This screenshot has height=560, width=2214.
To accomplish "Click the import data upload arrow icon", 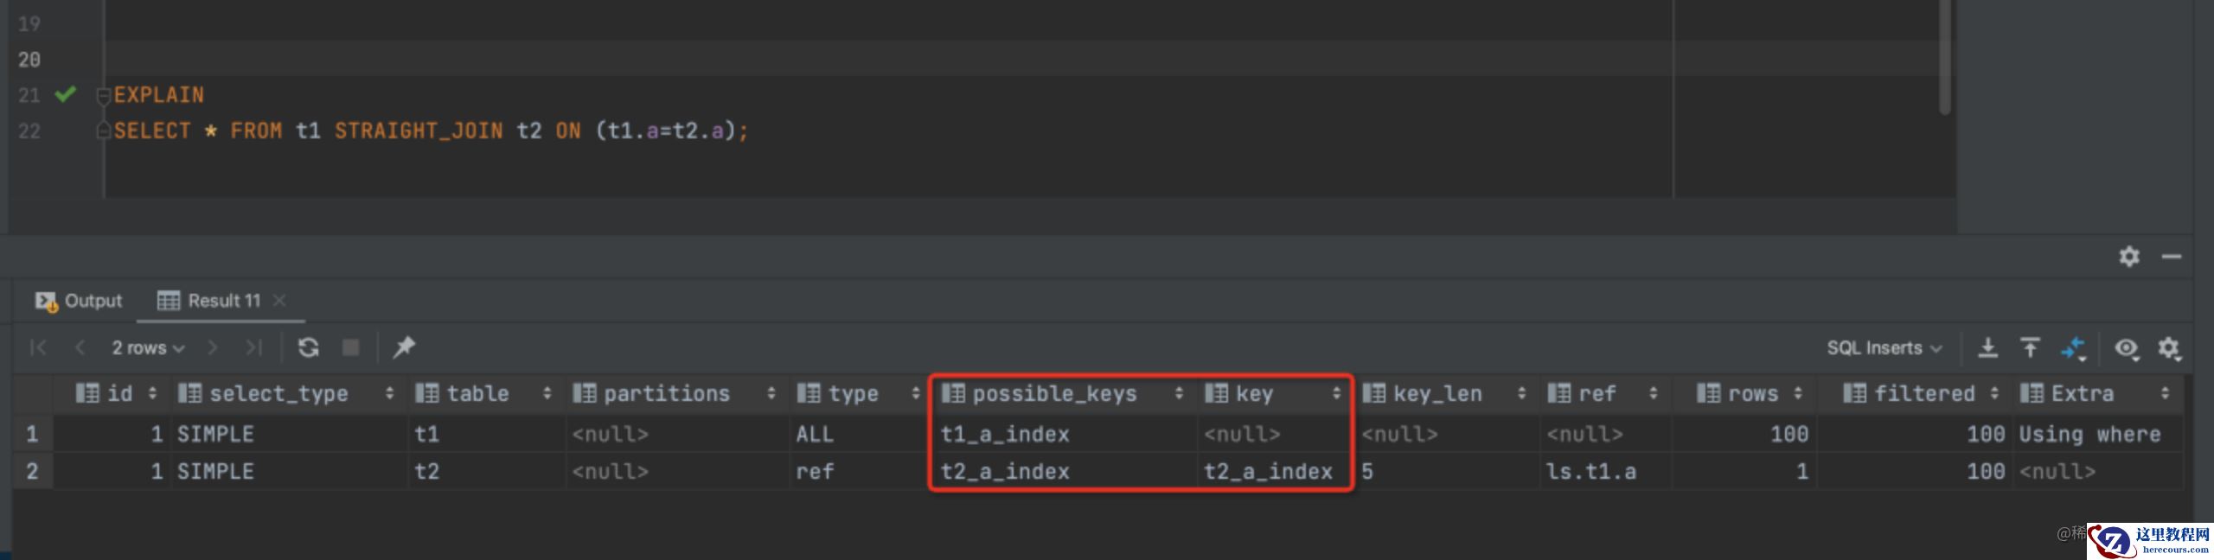I will 2030,347.
